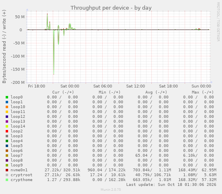The width and height of the screenshot is (222, 194).
Task: Click the 'Sat 00:00' time axis label
Action: pyautogui.click(x=70, y=86)
